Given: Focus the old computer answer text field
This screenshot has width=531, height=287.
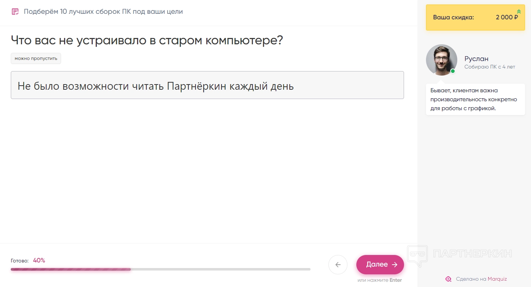Looking at the screenshot, I should click(207, 85).
